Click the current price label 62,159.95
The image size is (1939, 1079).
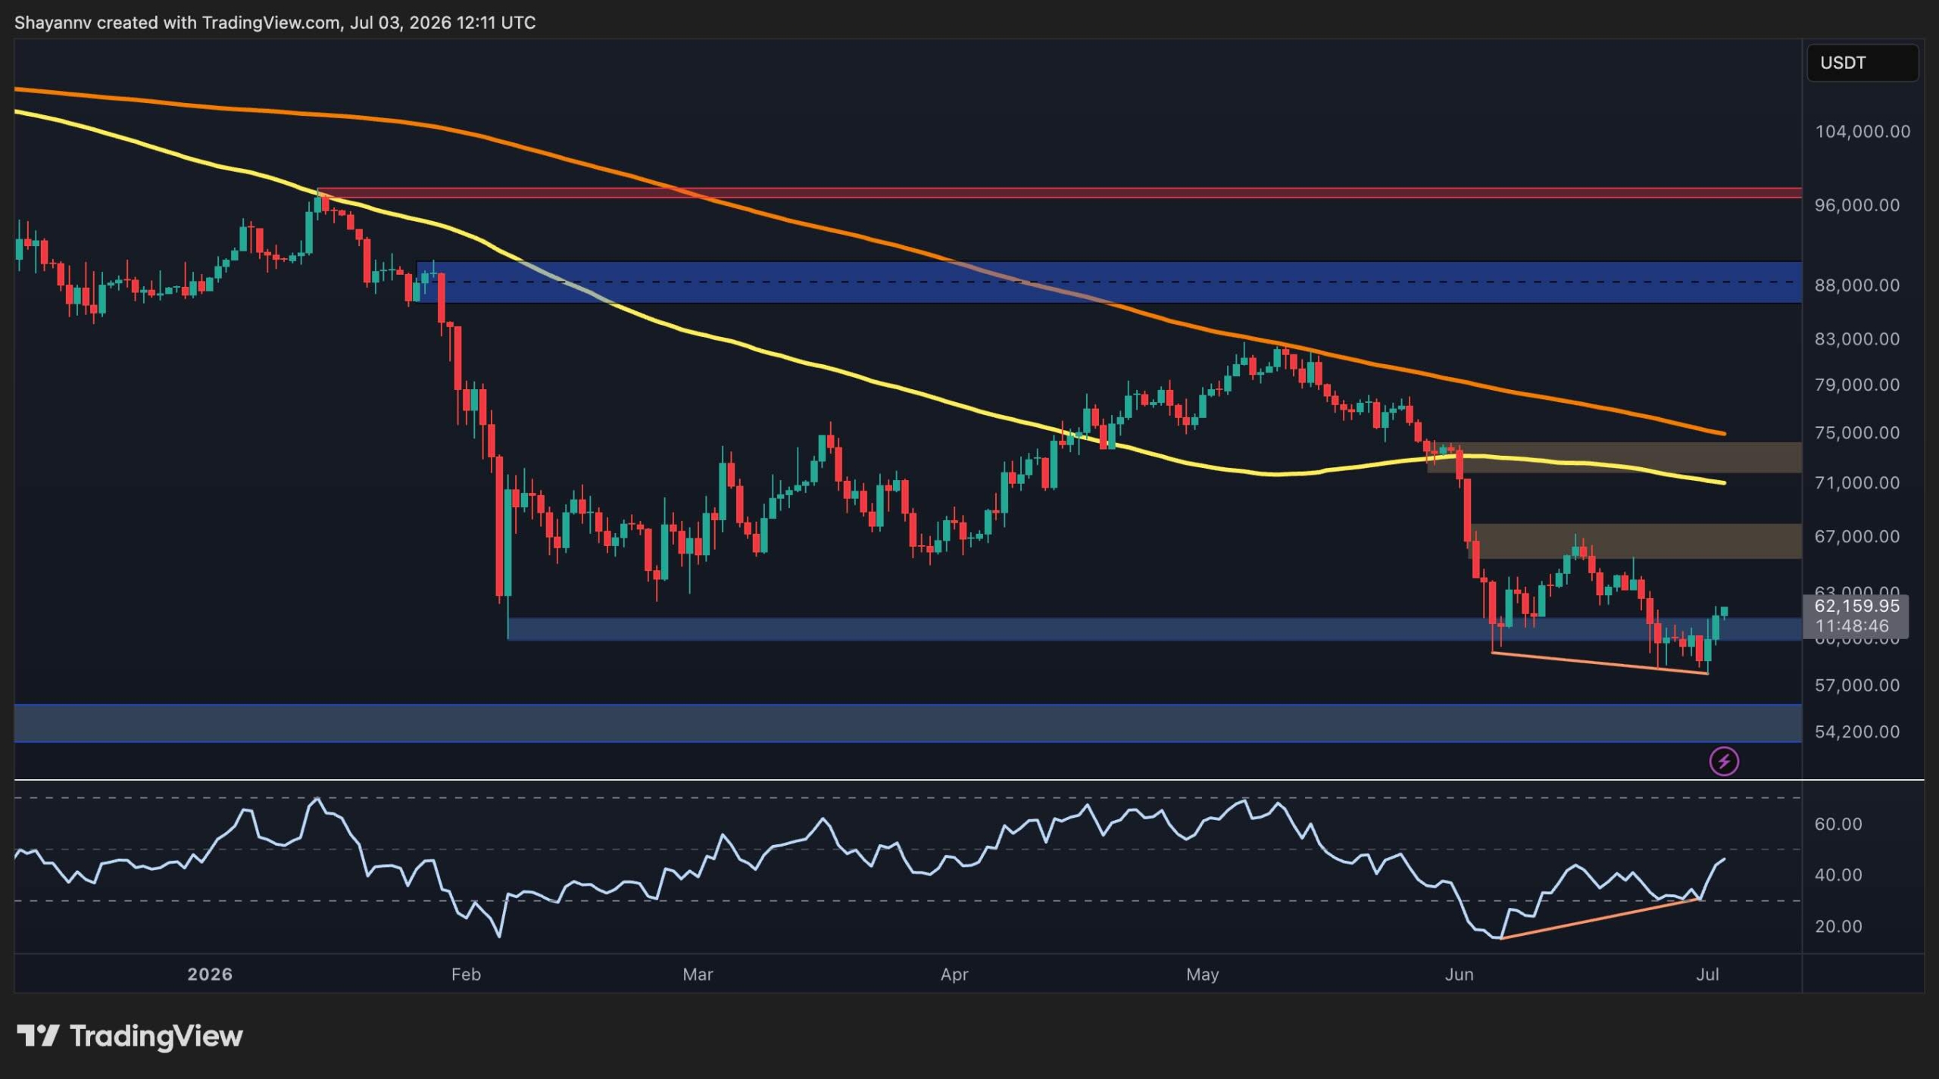click(x=1856, y=605)
